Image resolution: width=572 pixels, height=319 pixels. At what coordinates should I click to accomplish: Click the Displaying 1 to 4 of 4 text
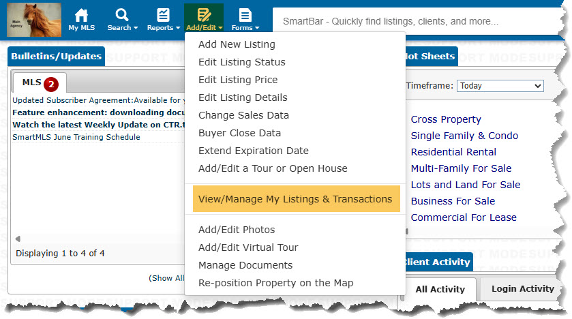60,254
